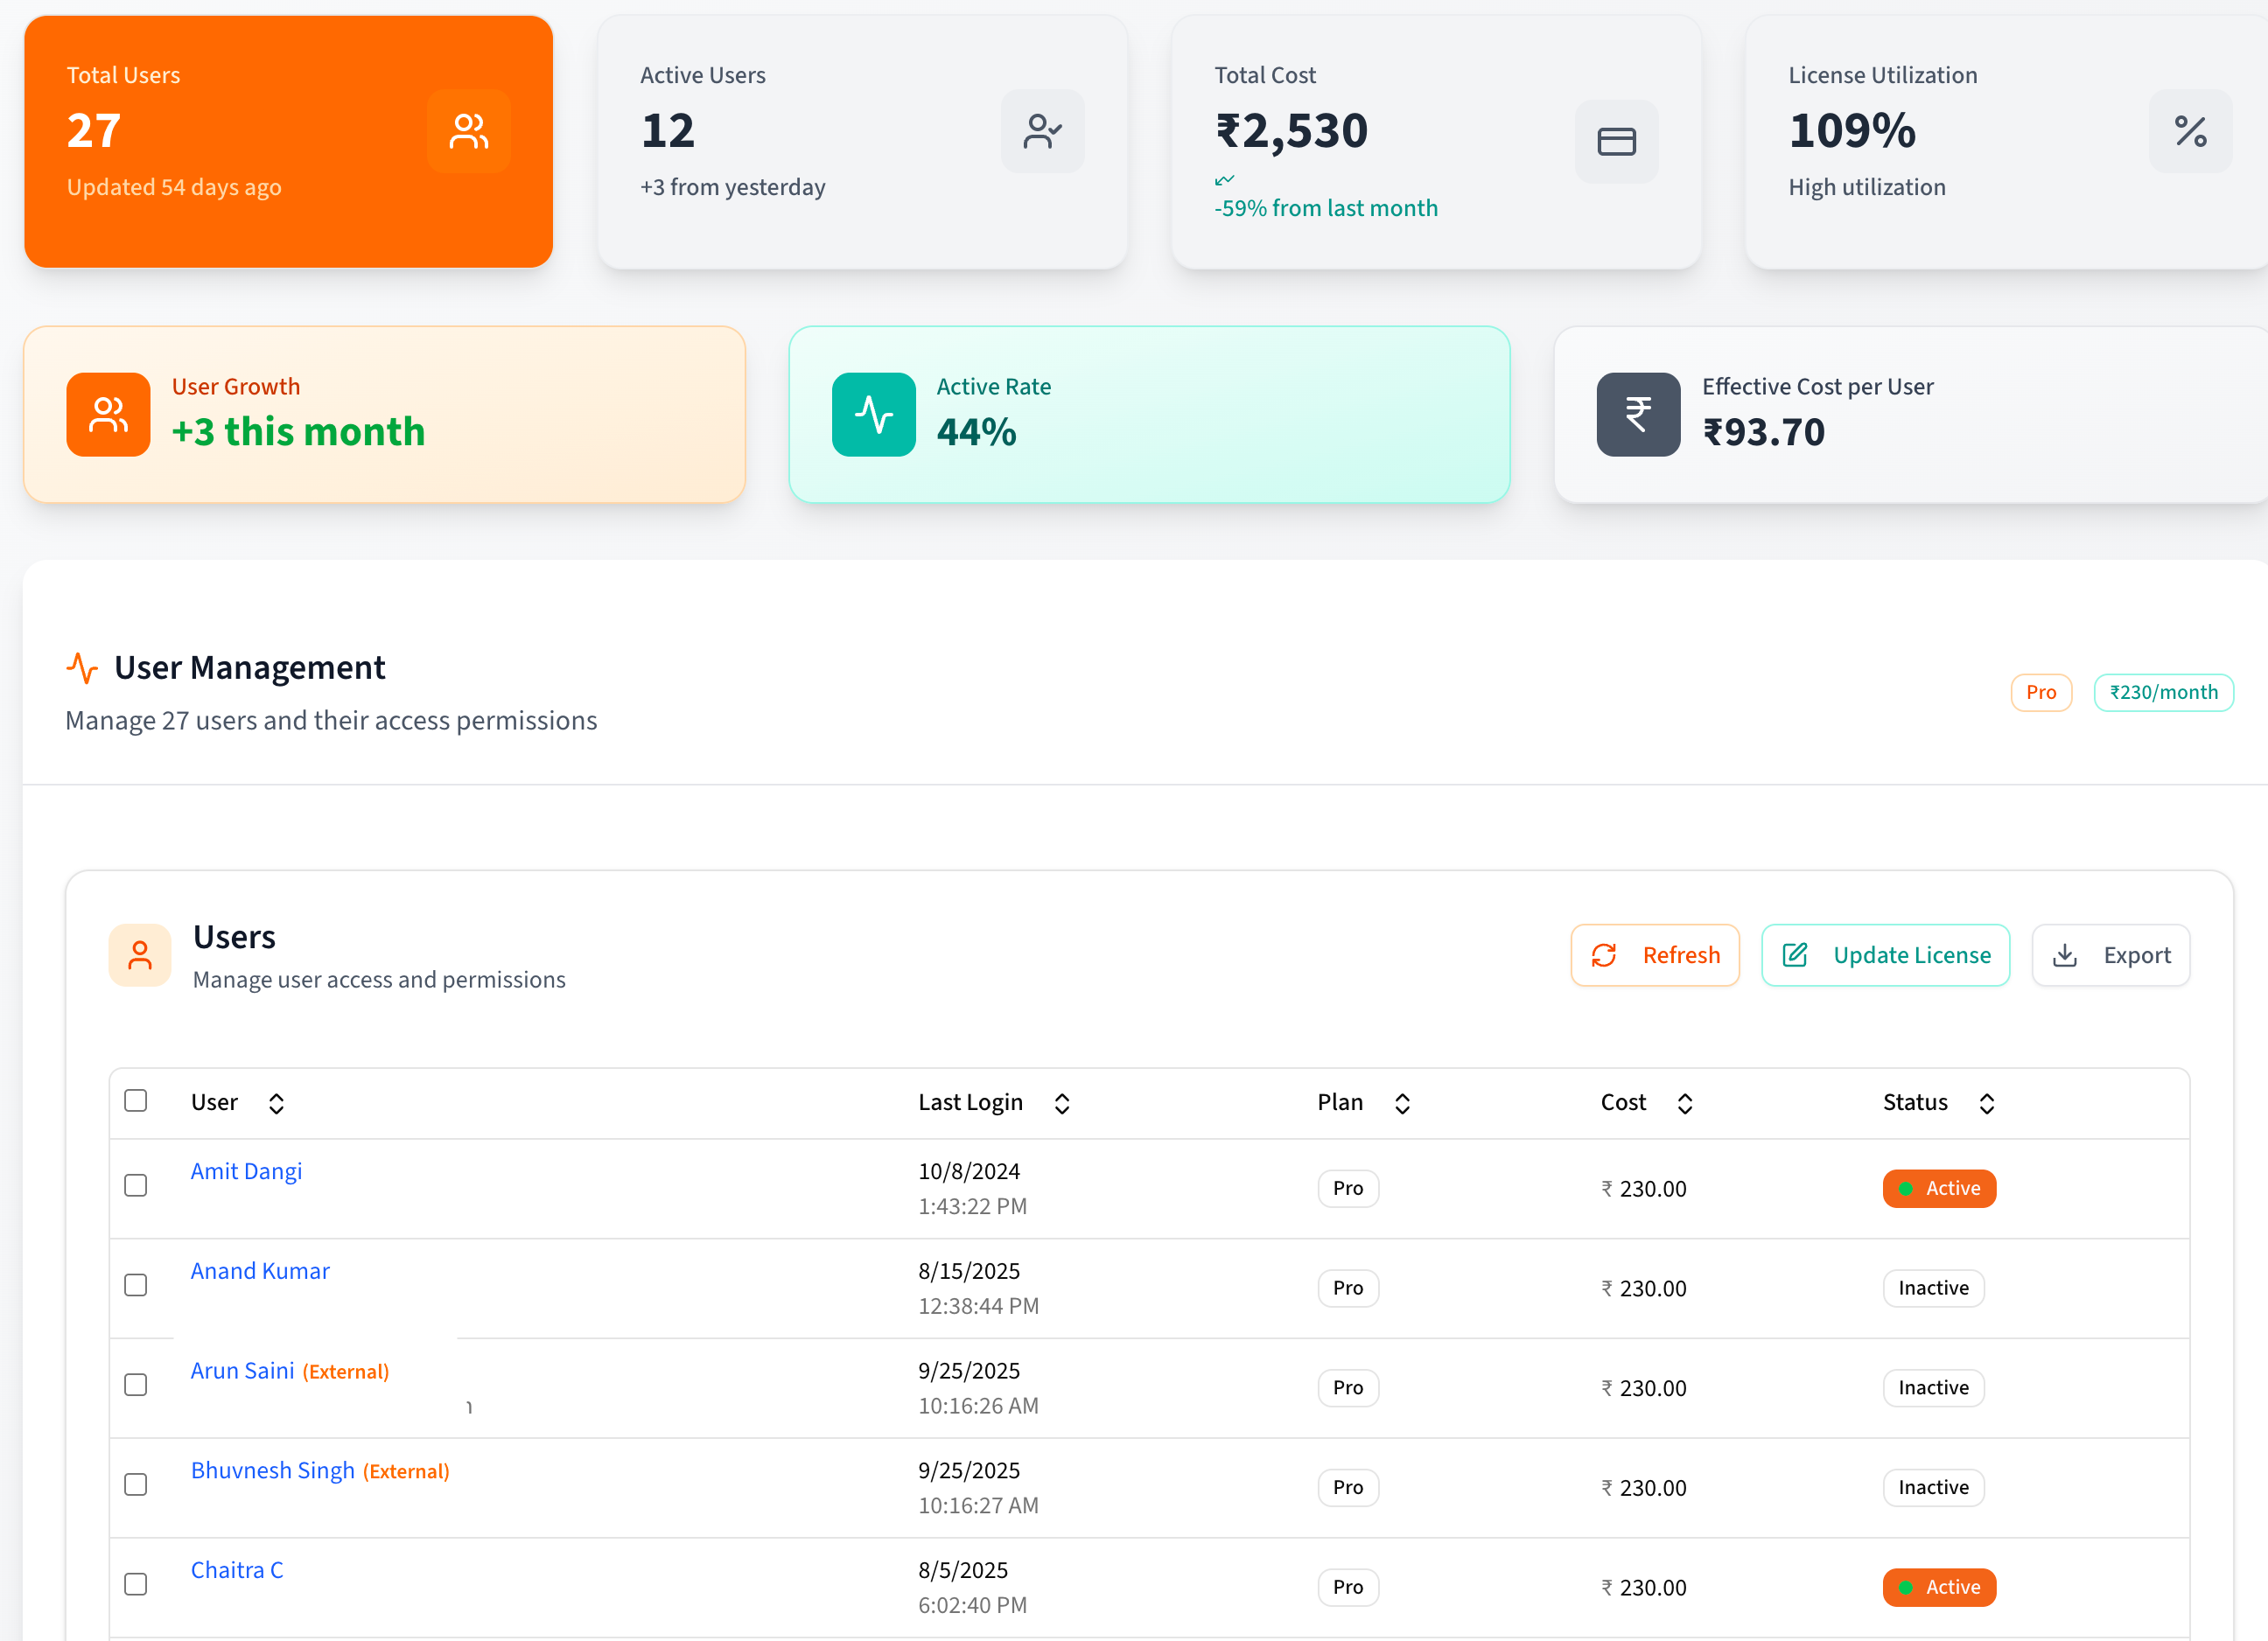The width and height of the screenshot is (2268, 1641).
Task: Sort by Cost column arrows
Action: 1685,1103
